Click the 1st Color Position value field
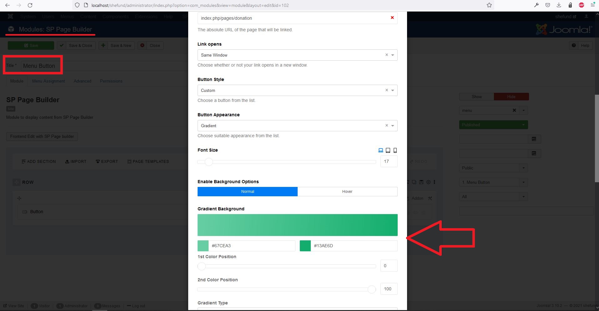599x311 pixels. point(389,266)
